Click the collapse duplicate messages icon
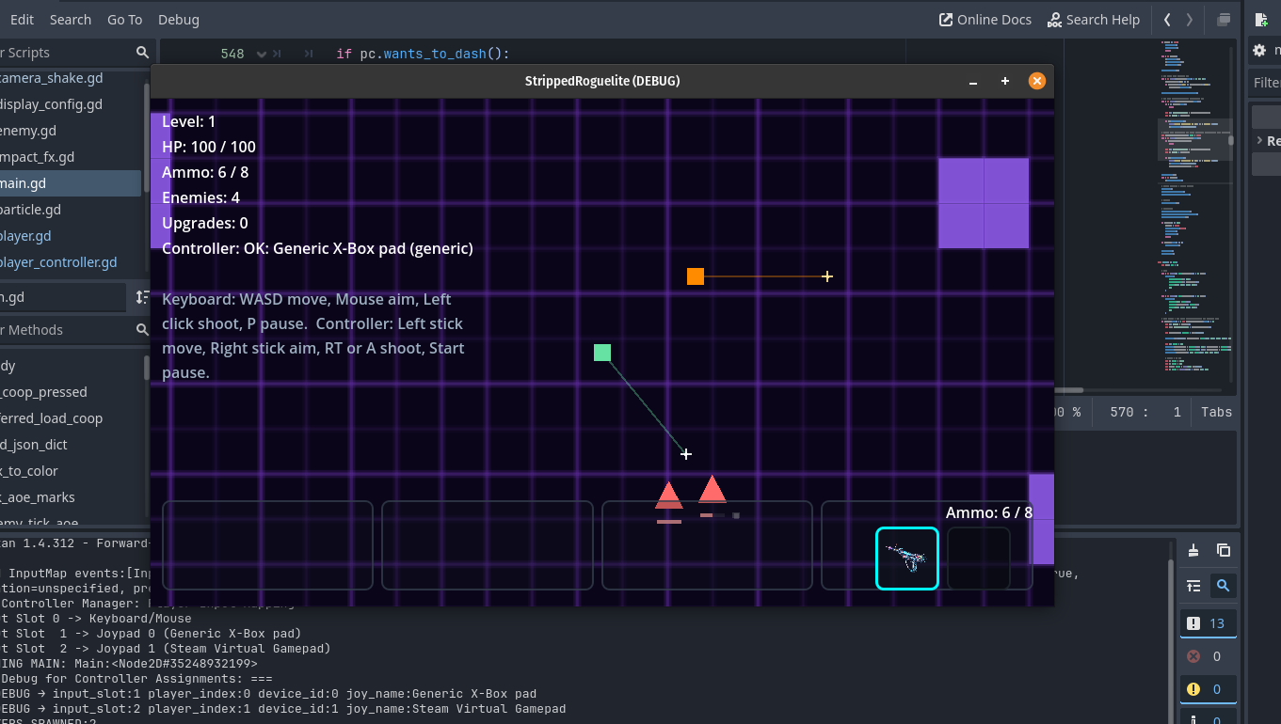 coord(1193,586)
